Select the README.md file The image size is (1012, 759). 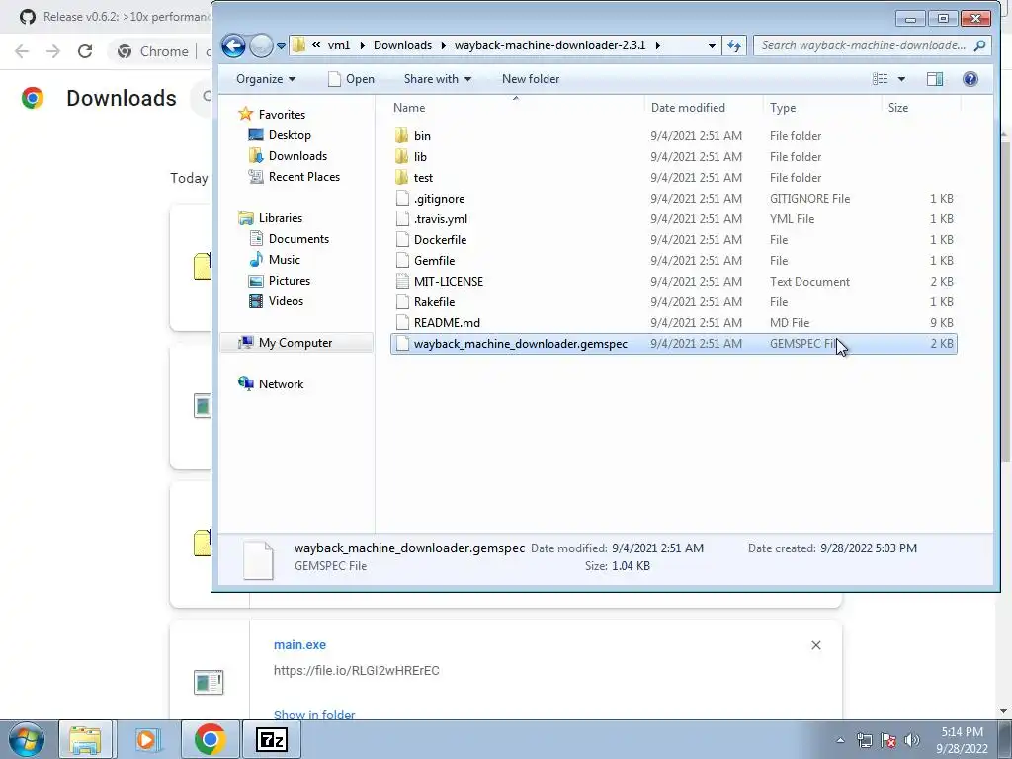click(673, 323)
